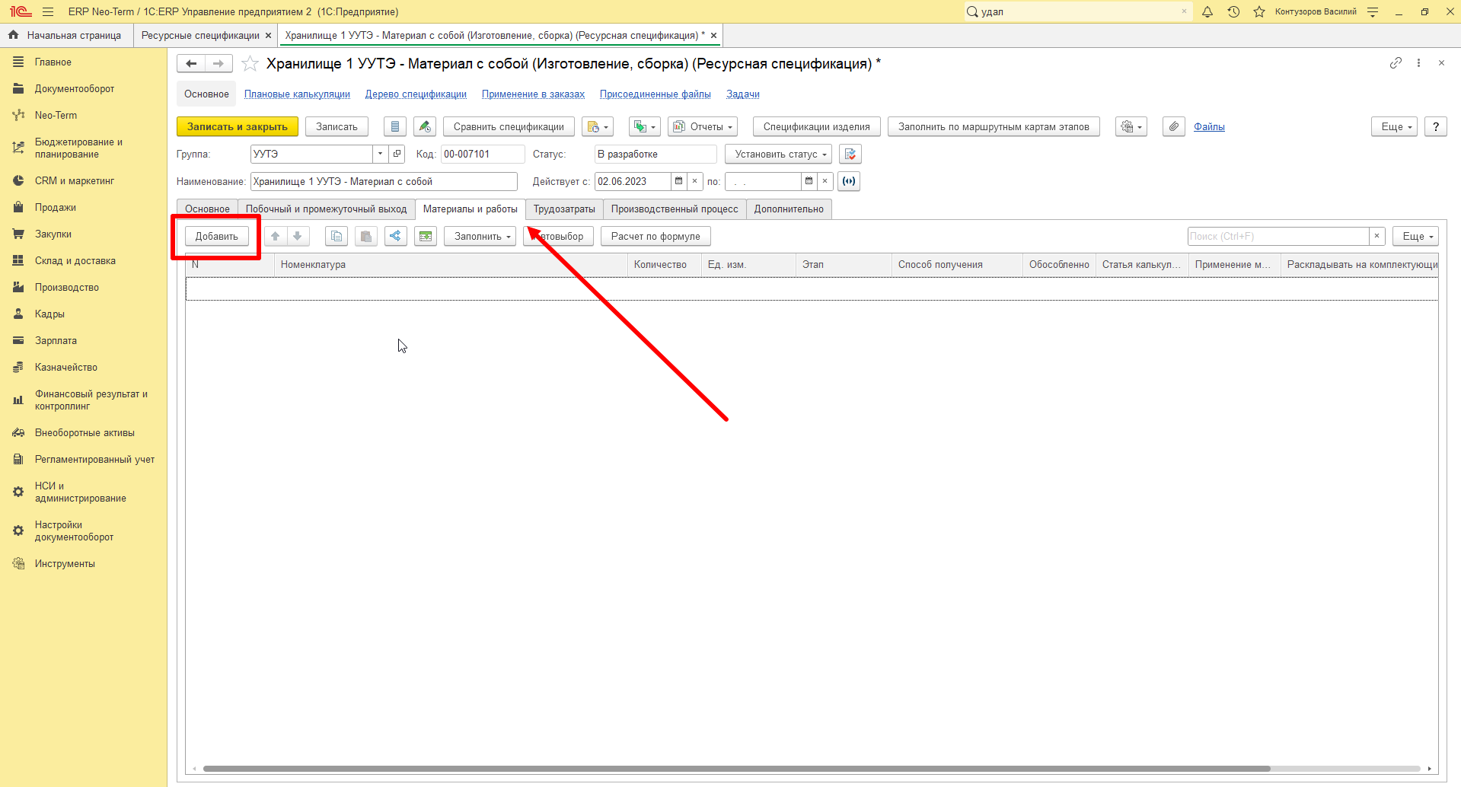Open the Отчеты dropdown
Screen dimensions: 1461x787
click(703, 126)
